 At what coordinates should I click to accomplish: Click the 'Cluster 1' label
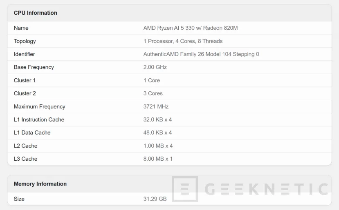click(x=25, y=80)
